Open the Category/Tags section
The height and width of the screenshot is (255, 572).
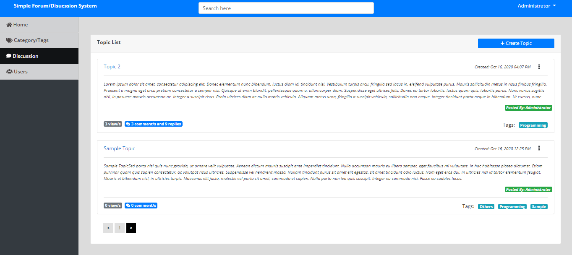tap(32, 40)
